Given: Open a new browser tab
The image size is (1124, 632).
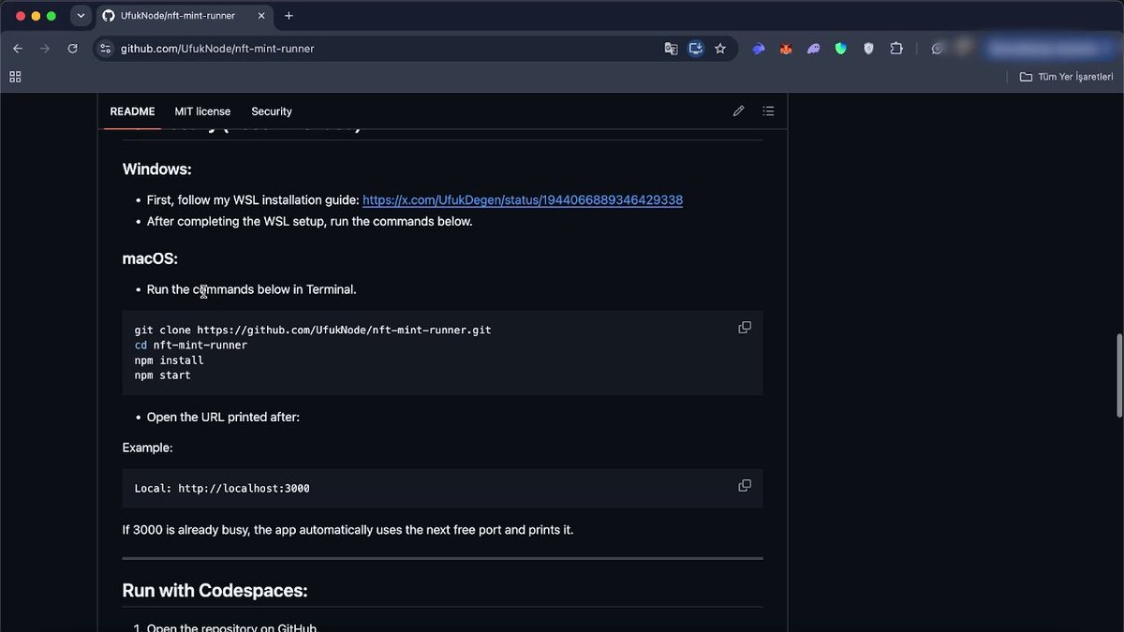Looking at the screenshot, I should (x=288, y=16).
